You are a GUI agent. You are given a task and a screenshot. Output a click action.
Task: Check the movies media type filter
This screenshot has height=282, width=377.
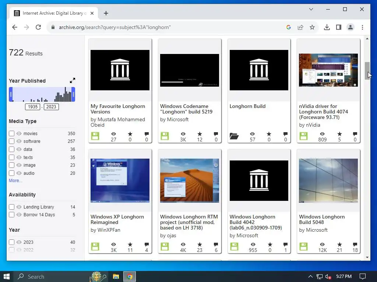pyautogui.click(x=11, y=133)
